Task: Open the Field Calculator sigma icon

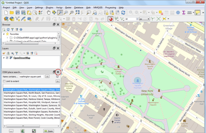Action: click(184, 13)
